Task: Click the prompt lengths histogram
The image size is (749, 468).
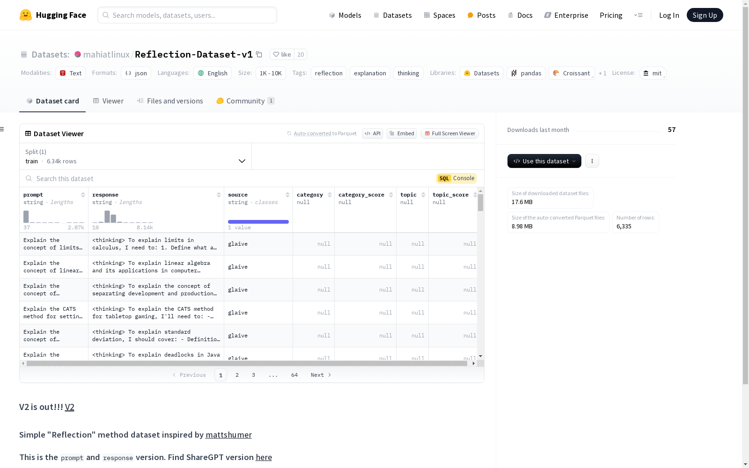Action: (x=54, y=217)
